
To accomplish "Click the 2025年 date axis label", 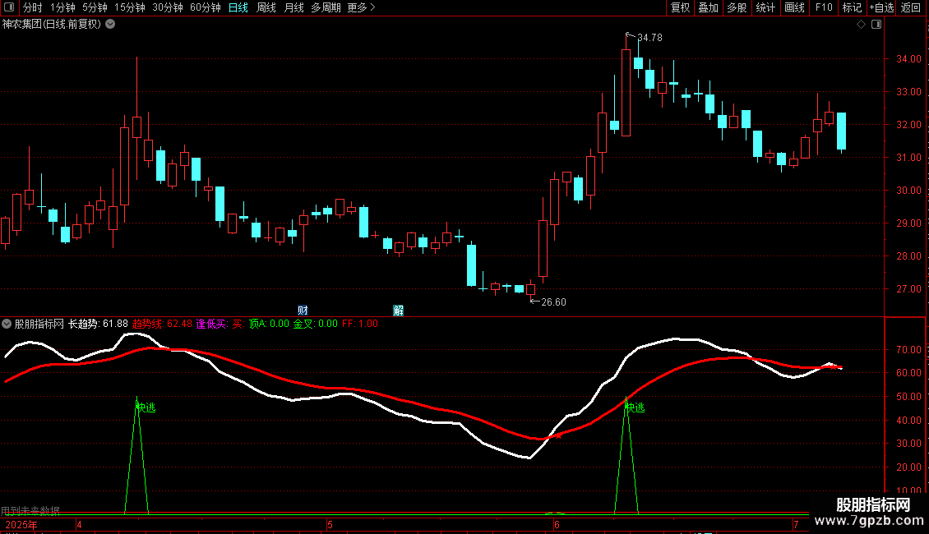I will (21, 524).
